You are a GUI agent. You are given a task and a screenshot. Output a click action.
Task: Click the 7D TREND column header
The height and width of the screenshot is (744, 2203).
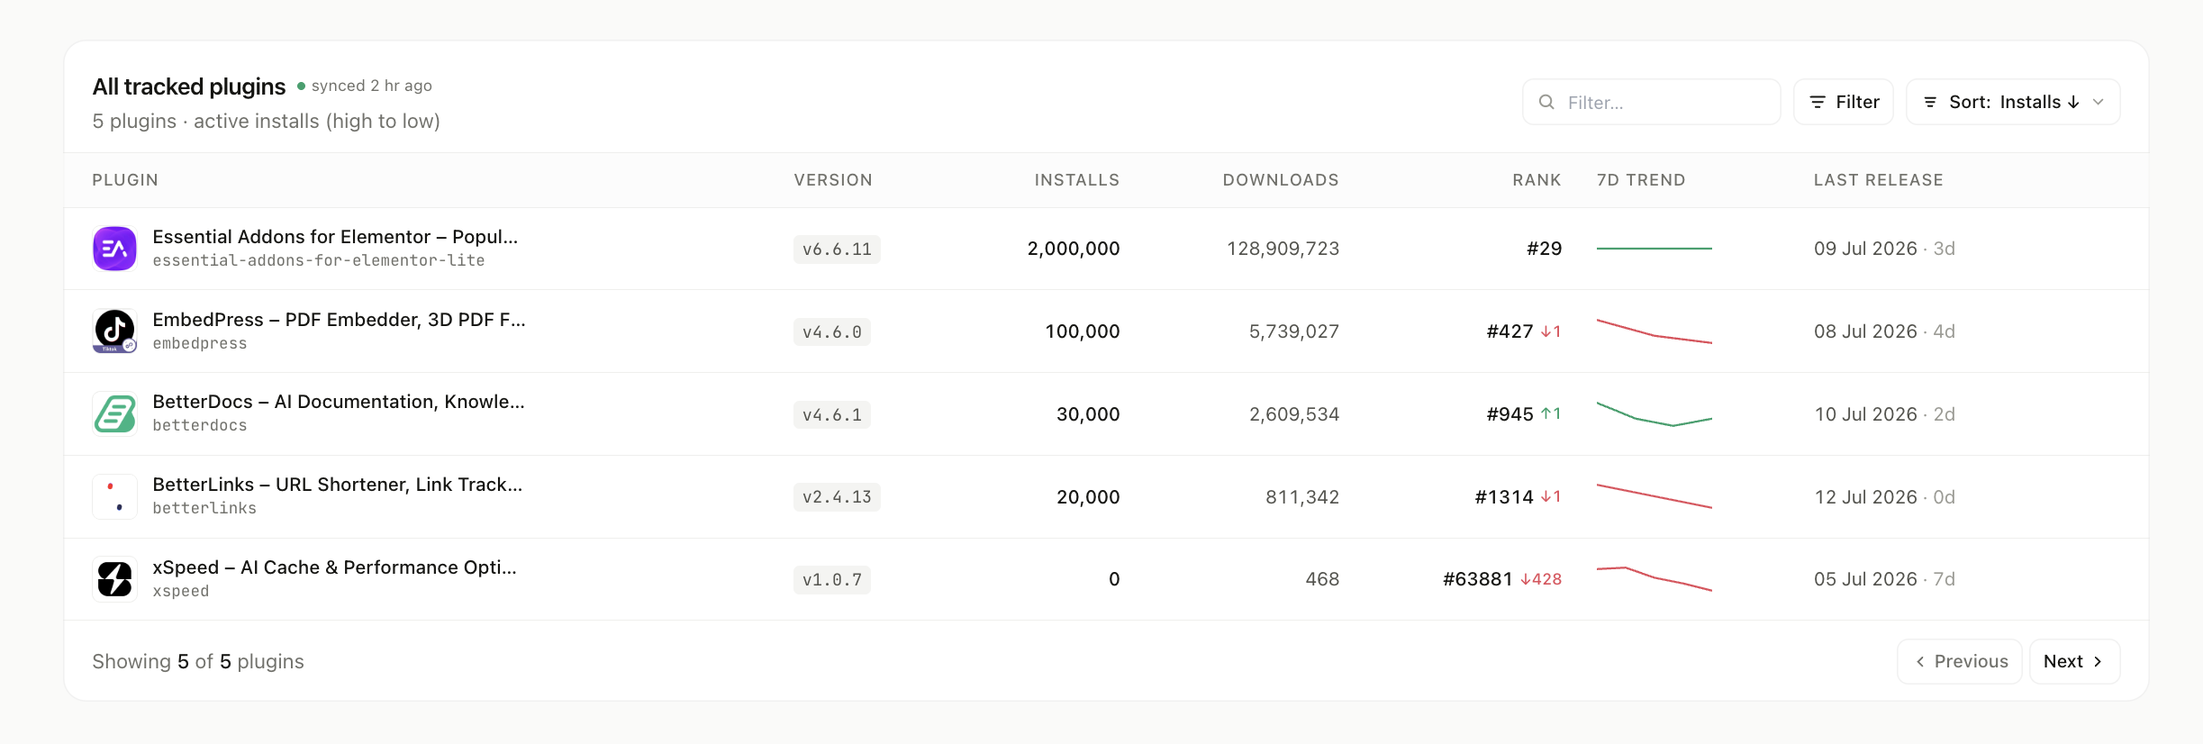click(x=1641, y=180)
